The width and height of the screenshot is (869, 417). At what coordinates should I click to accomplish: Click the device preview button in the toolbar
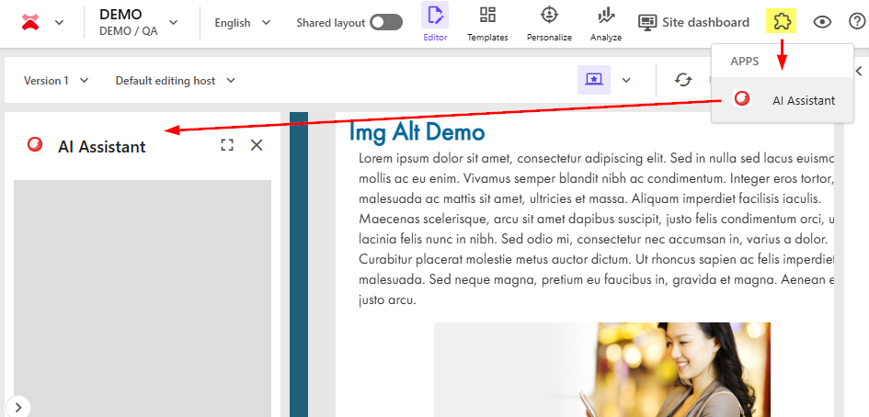(x=594, y=80)
